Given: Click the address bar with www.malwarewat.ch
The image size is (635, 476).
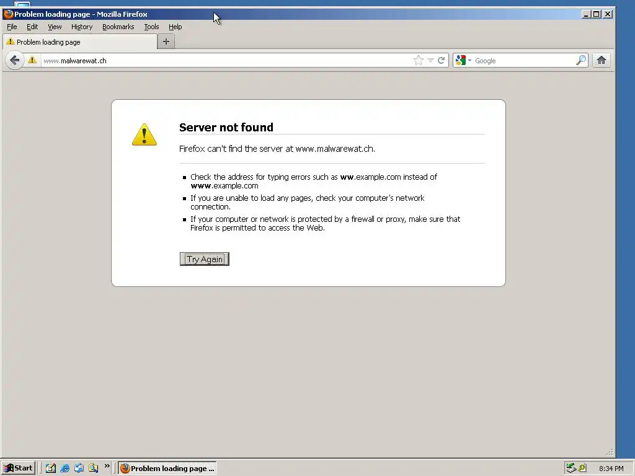Looking at the screenshot, I should (x=226, y=60).
